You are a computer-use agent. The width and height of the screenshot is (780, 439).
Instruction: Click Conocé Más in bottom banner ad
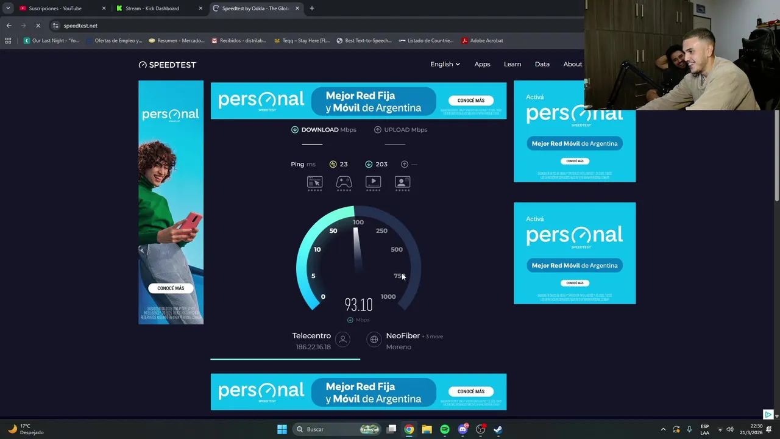pyautogui.click(x=471, y=391)
